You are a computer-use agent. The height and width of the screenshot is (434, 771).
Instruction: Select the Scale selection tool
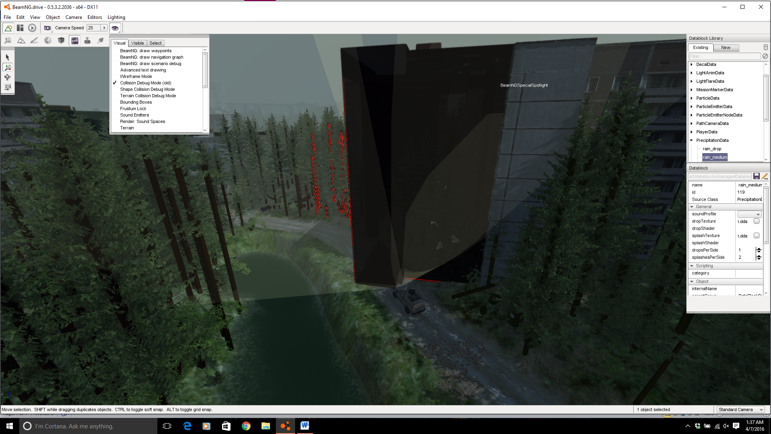pyautogui.click(x=8, y=86)
